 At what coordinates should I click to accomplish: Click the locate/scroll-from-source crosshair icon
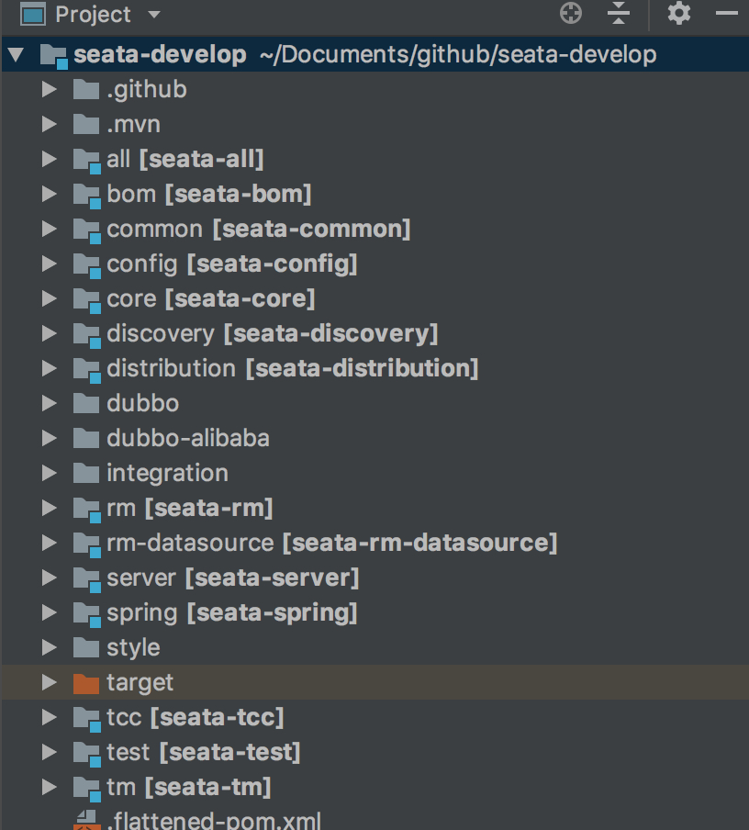pos(571,13)
